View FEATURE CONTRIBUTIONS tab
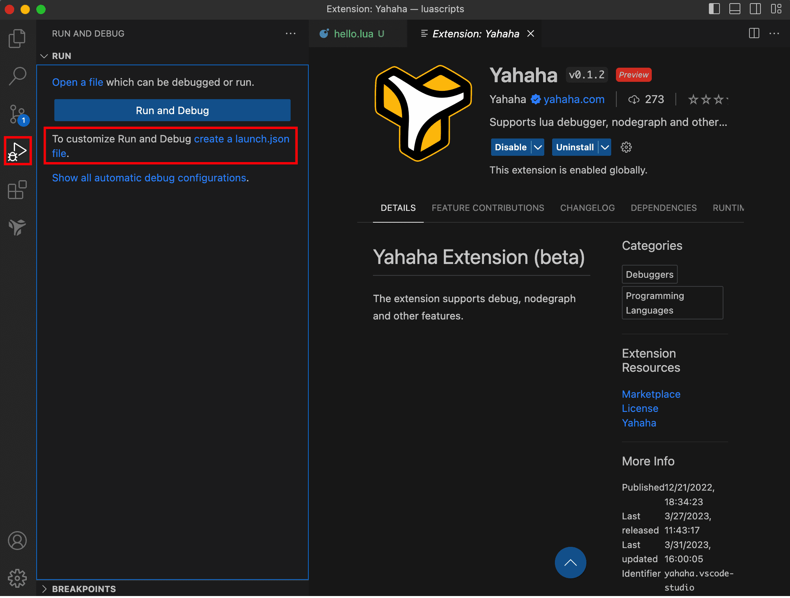Viewport: 790px width, 598px height. pos(488,208)
